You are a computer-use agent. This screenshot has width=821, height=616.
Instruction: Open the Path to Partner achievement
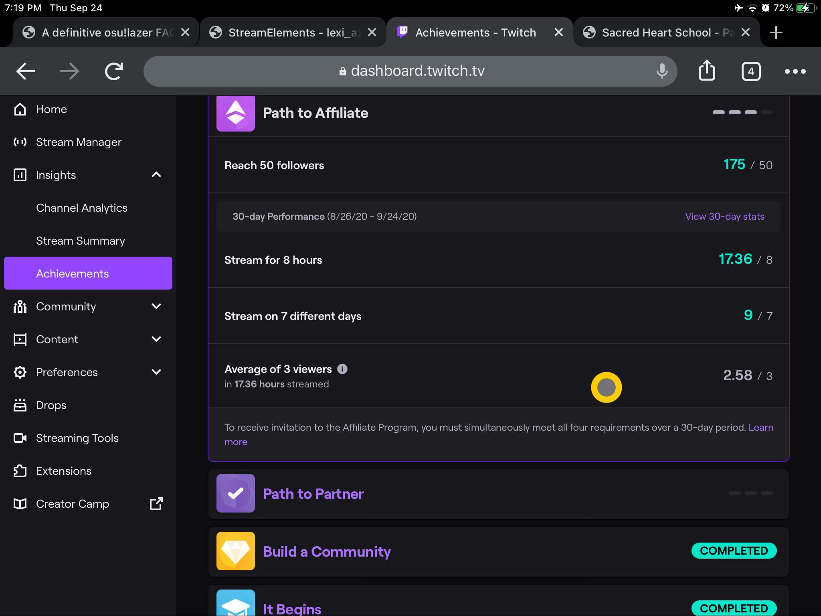pos(313,494)
